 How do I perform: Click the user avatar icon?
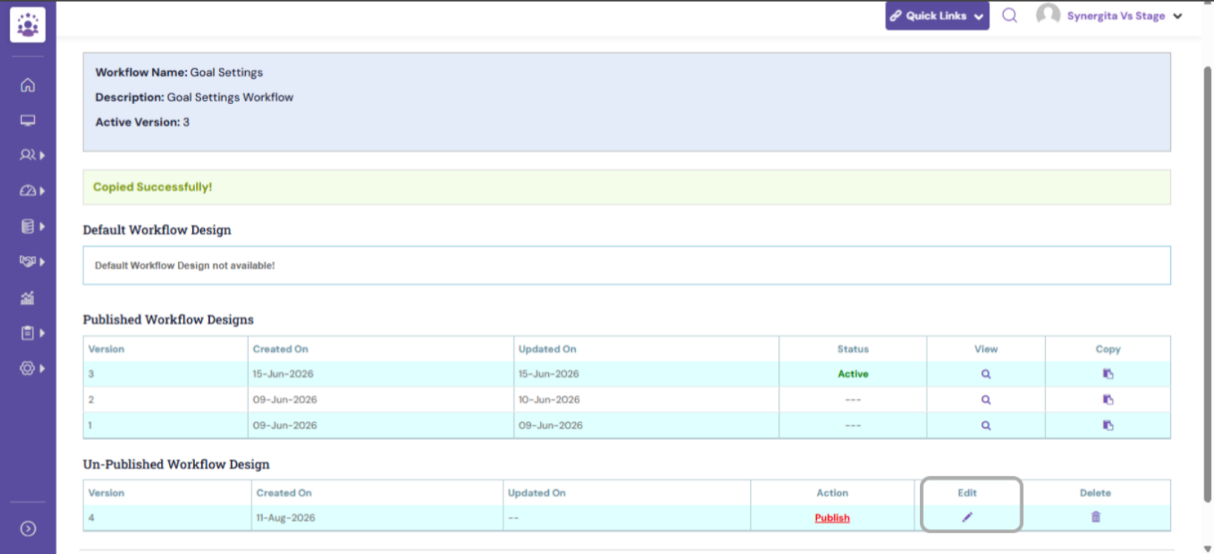pyautogui.click(x=1048, y=15)
